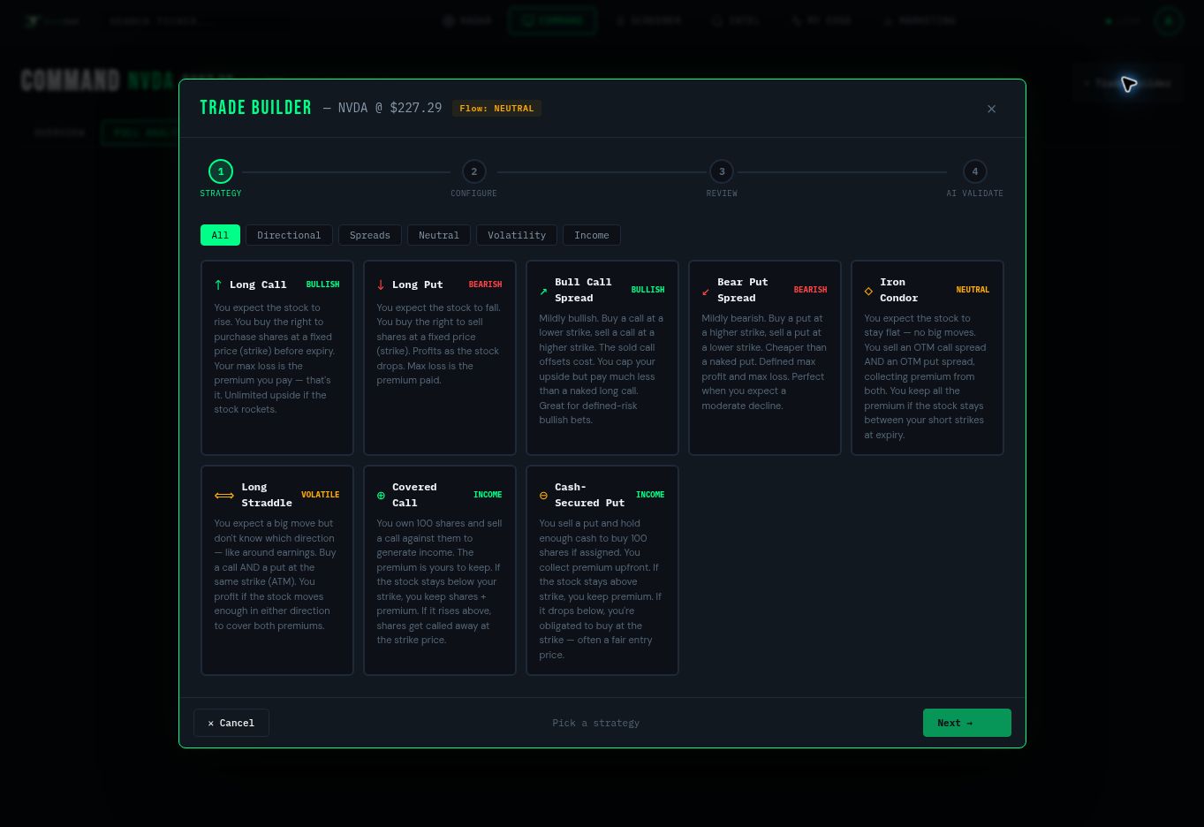The image size is (1204, 827).
Task: Click the Iron Condor diamond icon
Action: coord(868,291)
